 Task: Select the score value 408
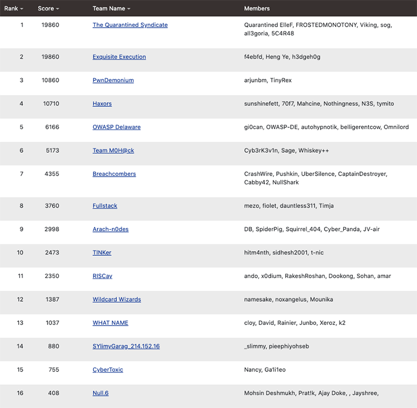(54, 392)
